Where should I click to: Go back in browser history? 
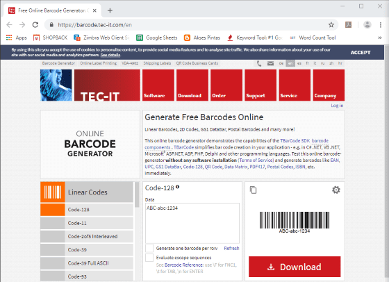tap(10, 25)
